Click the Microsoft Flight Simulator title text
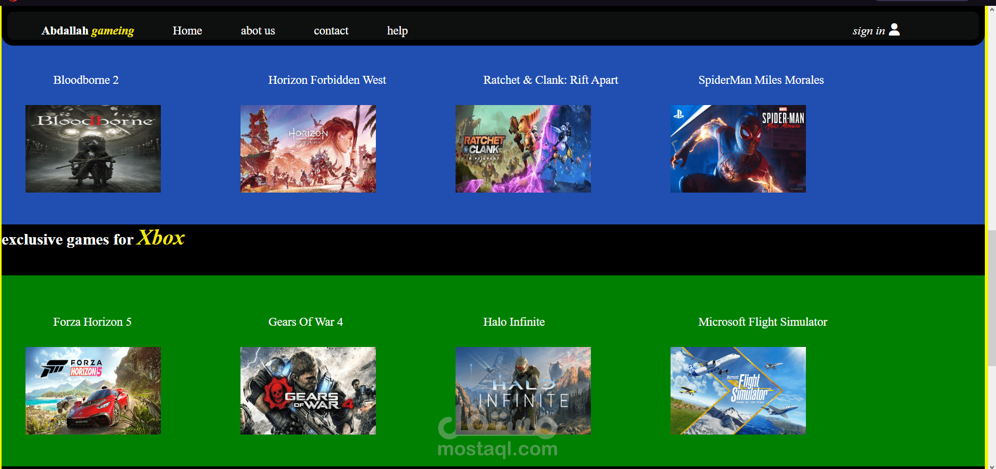Image resolution: width=996 pixels, height=469 pixels. click(762, 322)
